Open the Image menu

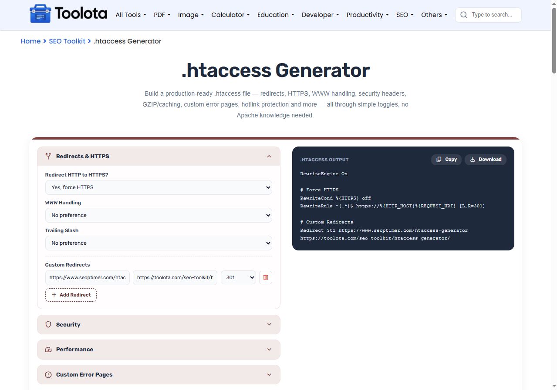click(191, 15)
